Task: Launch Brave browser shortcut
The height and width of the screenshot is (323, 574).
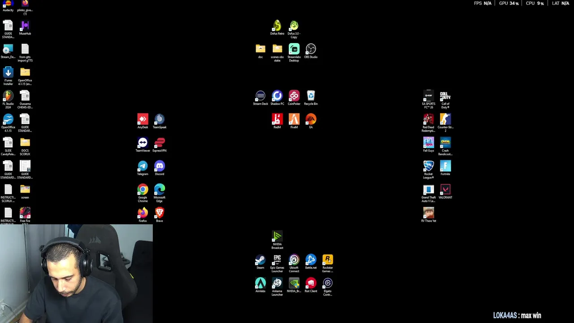Action: pyautogui.click(x=160, y=214)
